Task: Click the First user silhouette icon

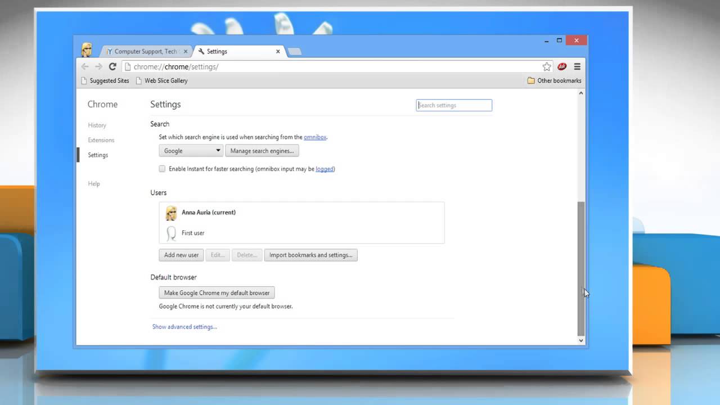Action: click(171, 233)
